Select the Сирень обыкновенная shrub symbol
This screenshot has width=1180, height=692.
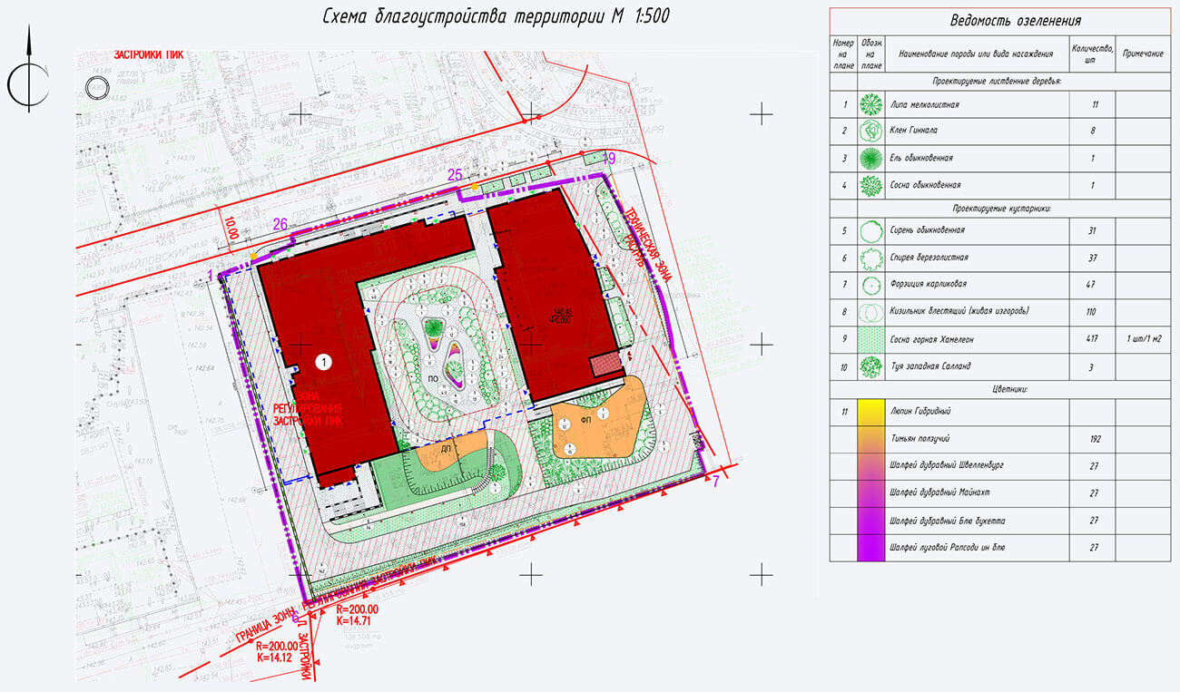tap(871, 230)
